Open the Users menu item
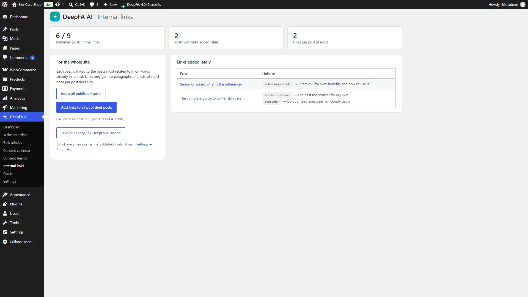Viewport: 528px width, 297px height. (22, 213)
